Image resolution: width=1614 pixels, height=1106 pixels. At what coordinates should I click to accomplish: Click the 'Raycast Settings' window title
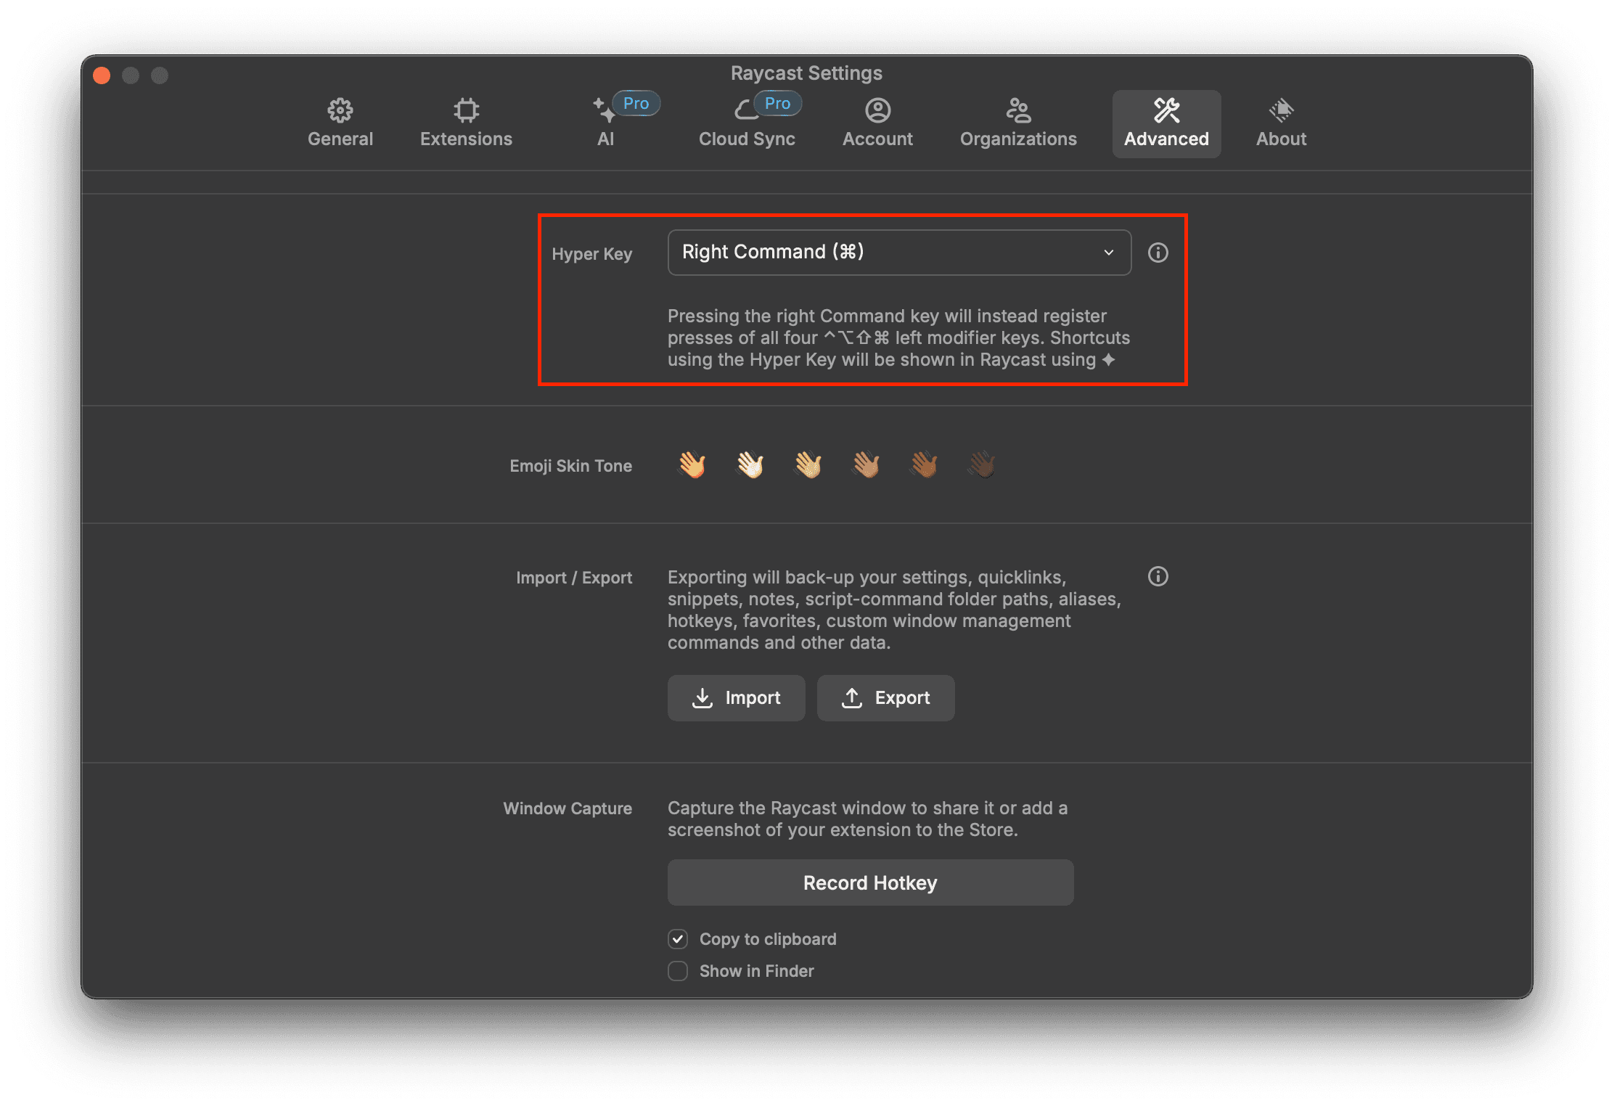tap(806, 73)
